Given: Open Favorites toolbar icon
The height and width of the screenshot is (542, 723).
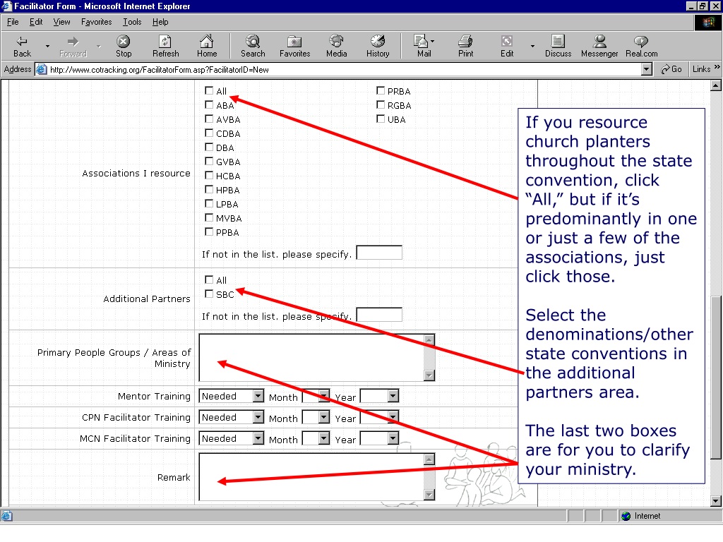Looking at the screenshot, I should point(294,46).
